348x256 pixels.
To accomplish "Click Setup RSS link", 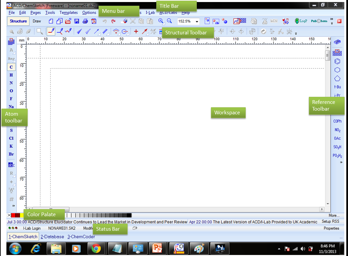I will 330,221.
